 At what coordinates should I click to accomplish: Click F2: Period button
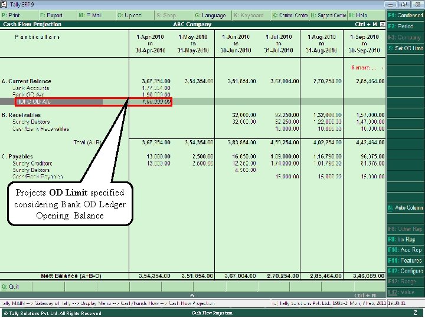[x=406, y=26]
